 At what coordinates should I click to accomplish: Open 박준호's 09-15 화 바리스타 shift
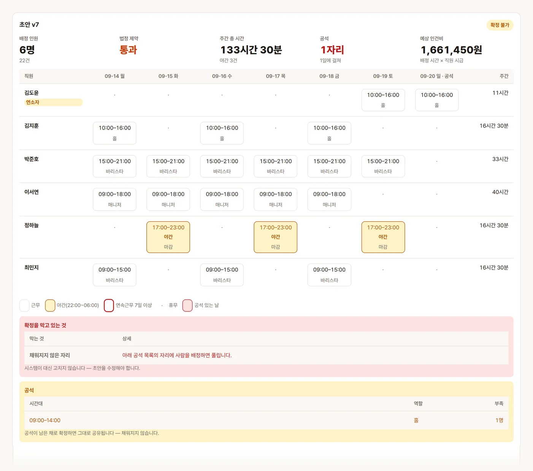pyautogui.click(x=168, y=166)
